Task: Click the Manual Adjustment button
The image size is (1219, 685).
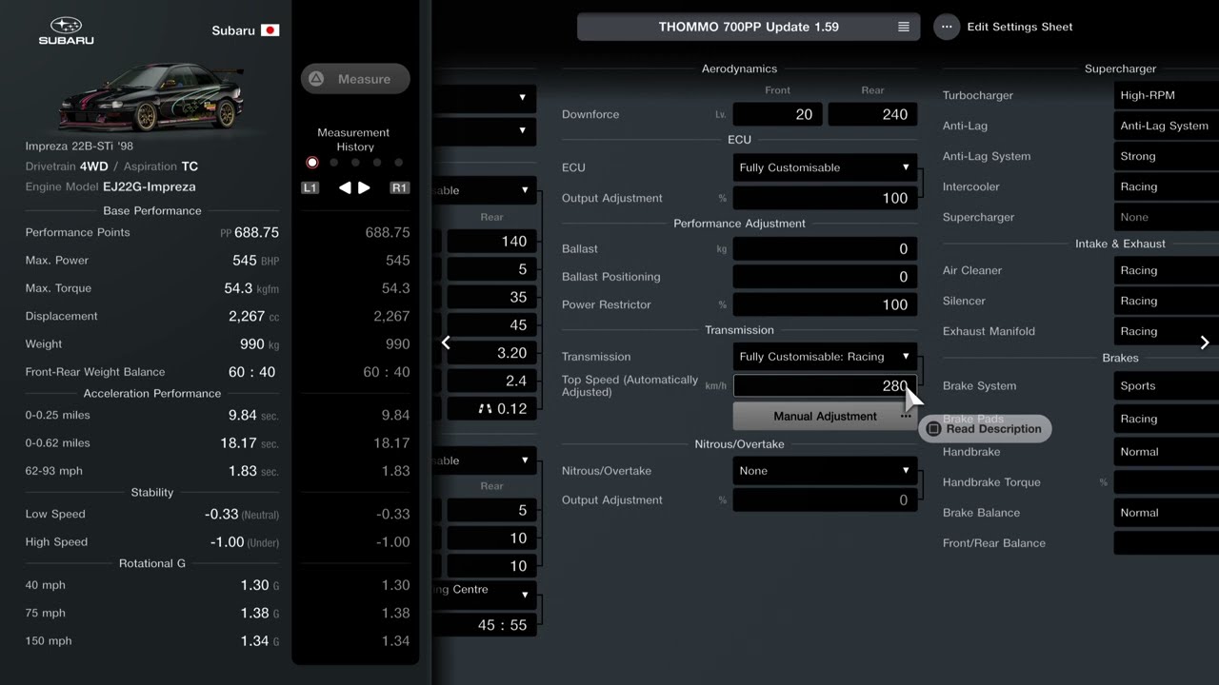Action: (825, 416)
